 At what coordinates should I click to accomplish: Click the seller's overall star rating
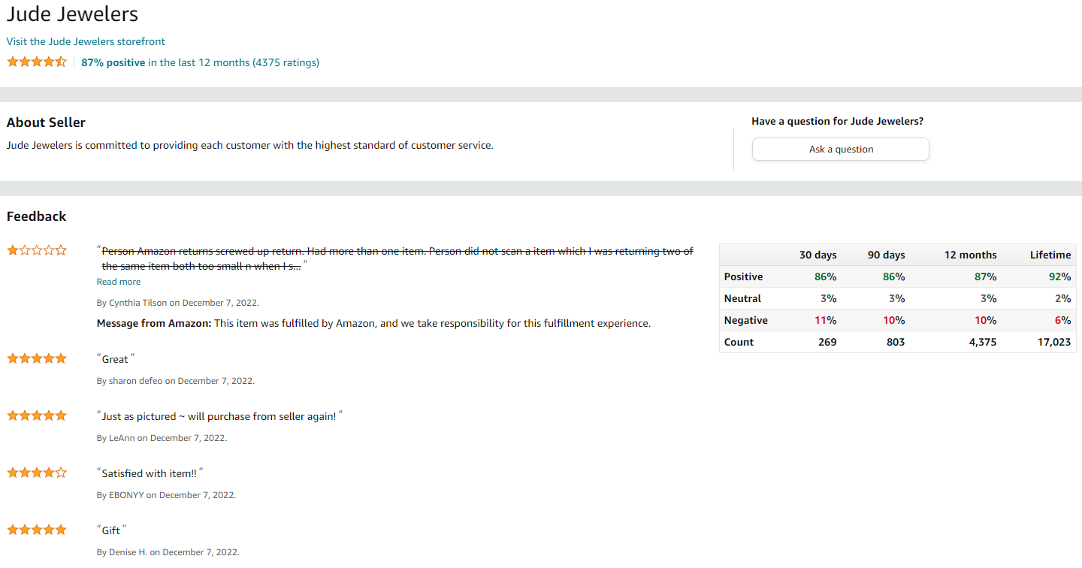[37, 62]
